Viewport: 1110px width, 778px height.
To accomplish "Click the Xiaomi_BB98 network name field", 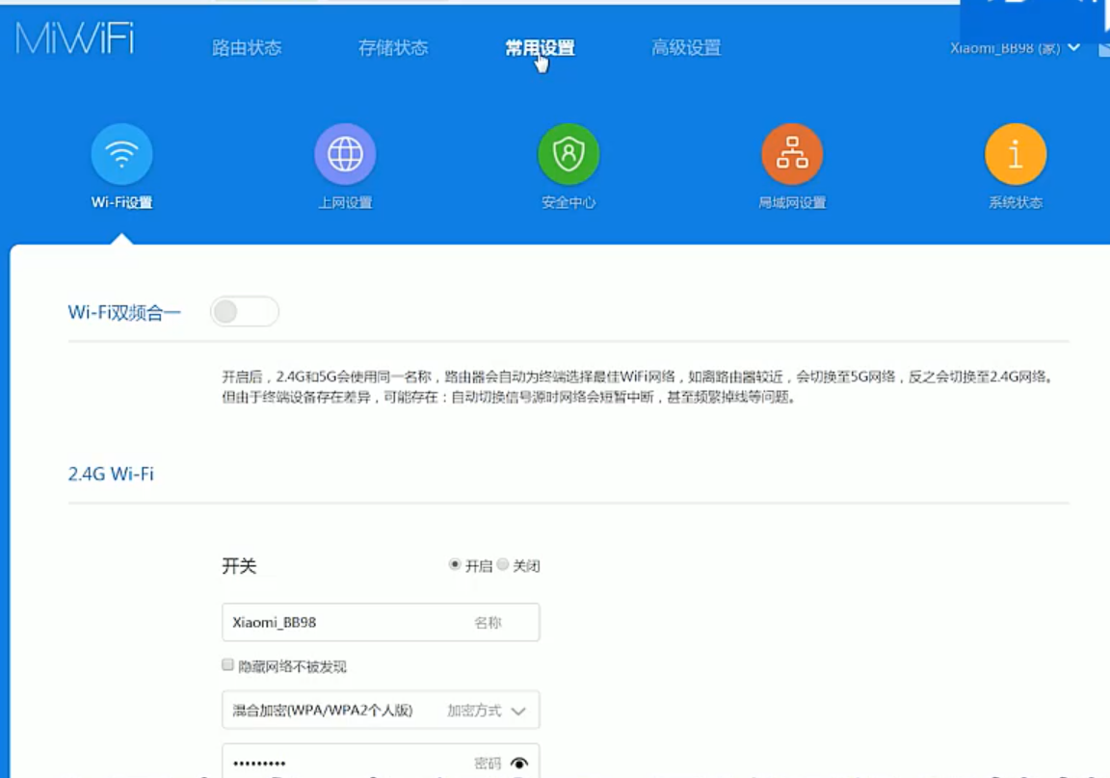I will (x=347, y=622).
